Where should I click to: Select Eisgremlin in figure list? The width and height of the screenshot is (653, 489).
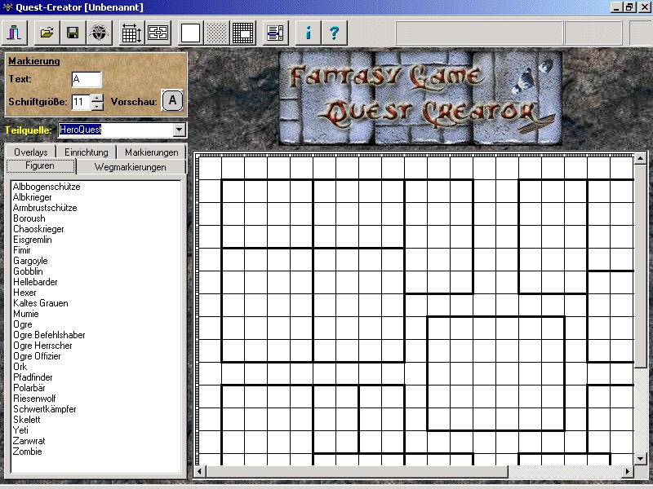[x=33, y=240]
